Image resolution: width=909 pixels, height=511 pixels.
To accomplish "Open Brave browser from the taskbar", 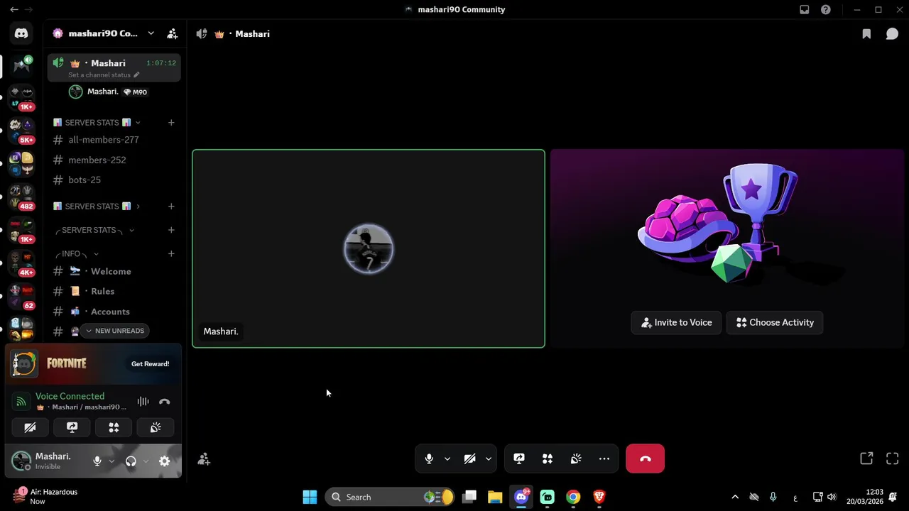I will (x=599, y=497).
